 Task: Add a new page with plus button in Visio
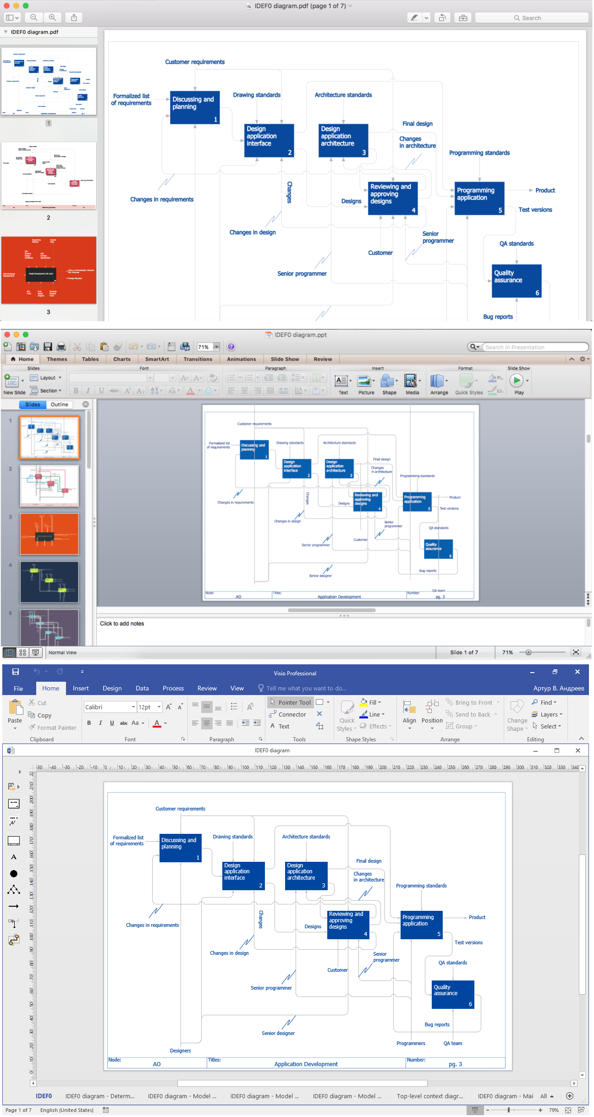coord(570,1096)
